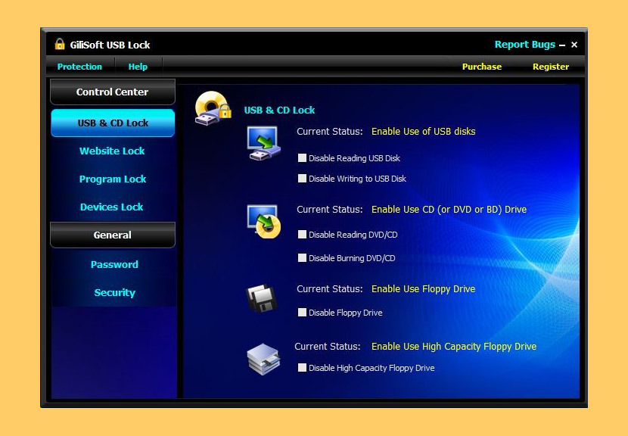Enable Disable Floppy Drive
Screen dimensions: 628x436
pos(302,312)
